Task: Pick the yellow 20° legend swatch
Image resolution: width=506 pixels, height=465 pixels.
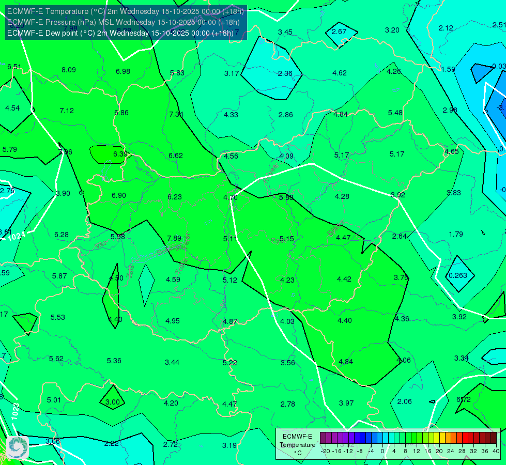Action: [437, 438]
